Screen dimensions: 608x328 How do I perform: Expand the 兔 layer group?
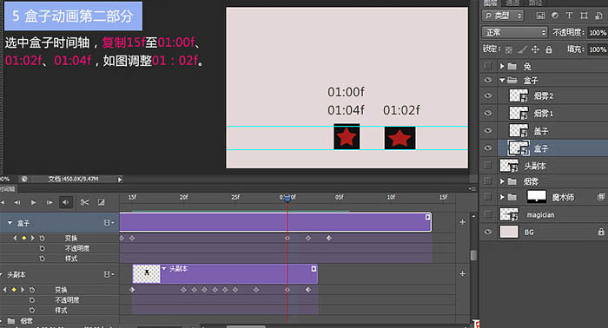click(502, 66)
